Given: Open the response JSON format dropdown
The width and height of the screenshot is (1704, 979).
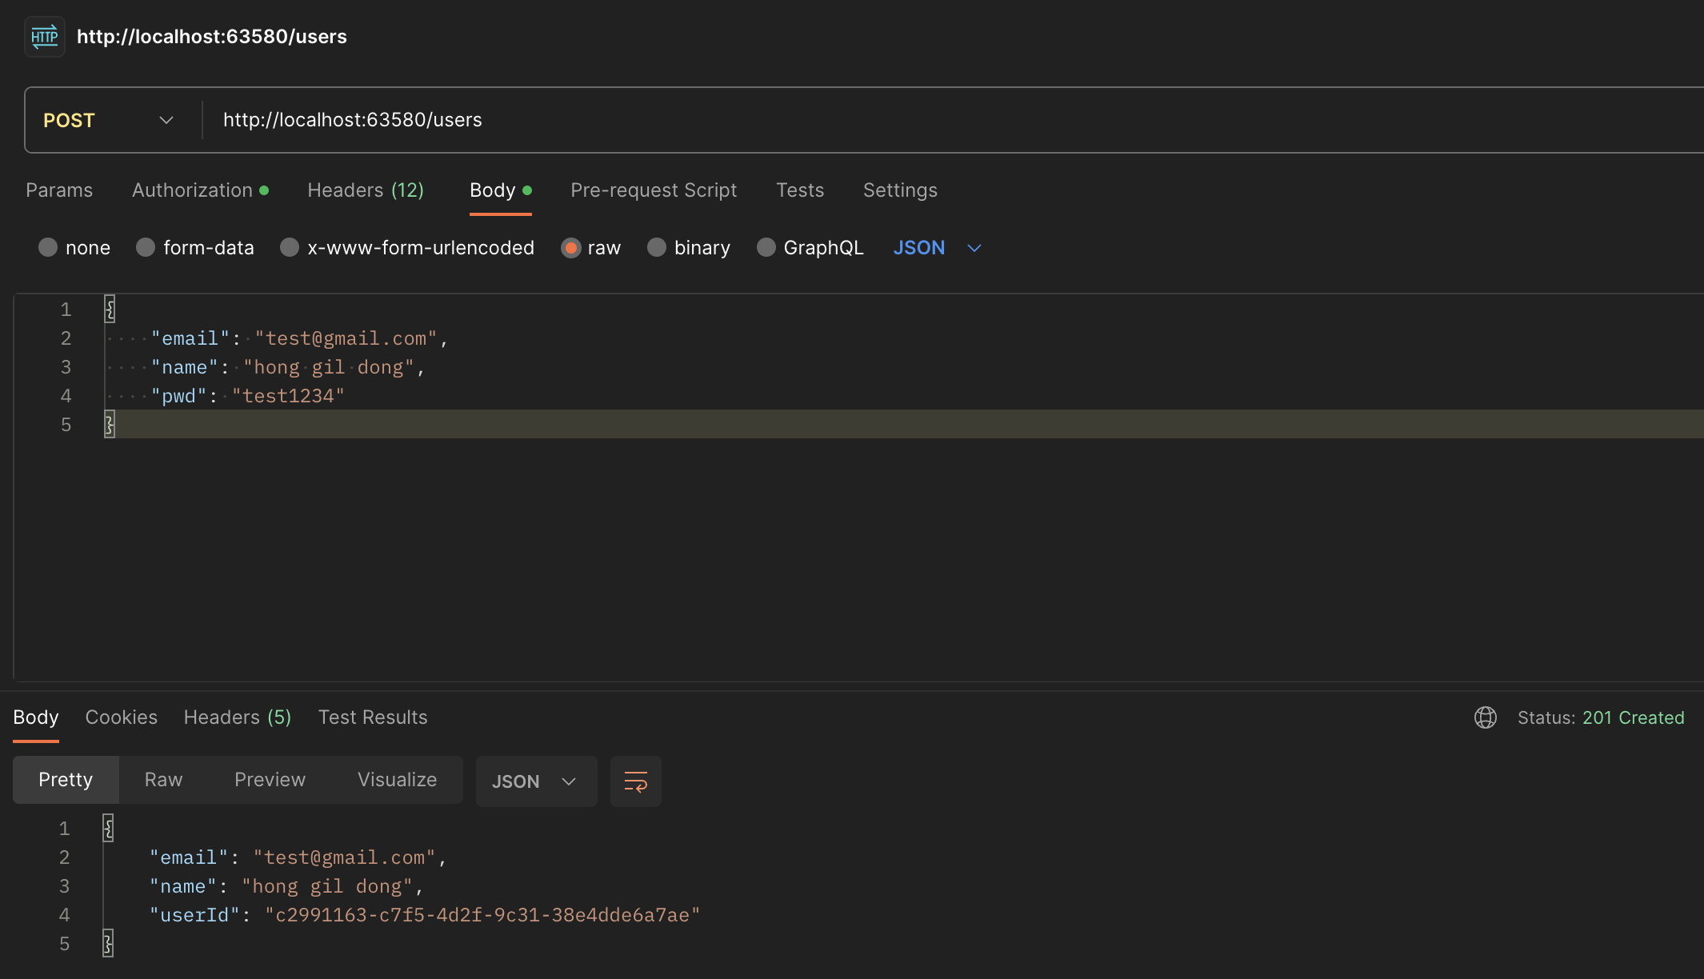Looking at the screenshot, I should [x=535, y=781].
